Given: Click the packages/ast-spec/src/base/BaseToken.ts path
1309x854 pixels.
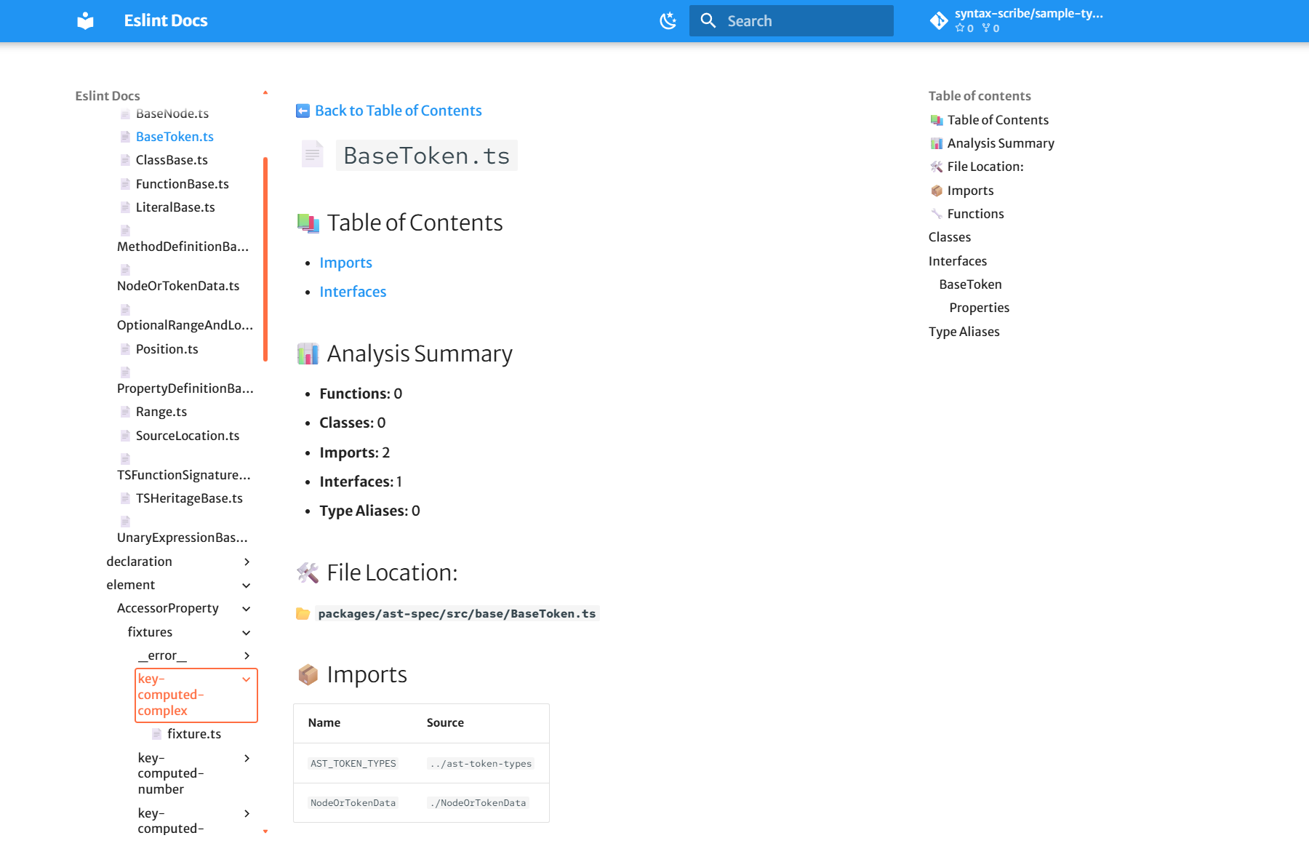Looking at the screenshot, I should coord(457,614).
